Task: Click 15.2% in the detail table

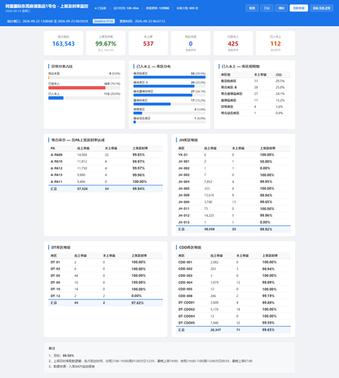Action: 280,101
